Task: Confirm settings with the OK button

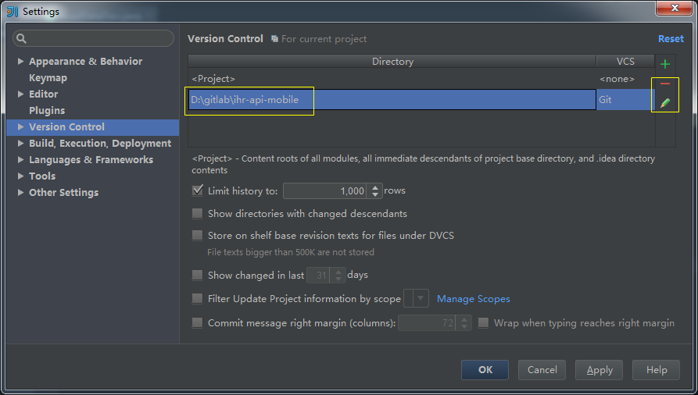Action: click(x=485, y=370)
